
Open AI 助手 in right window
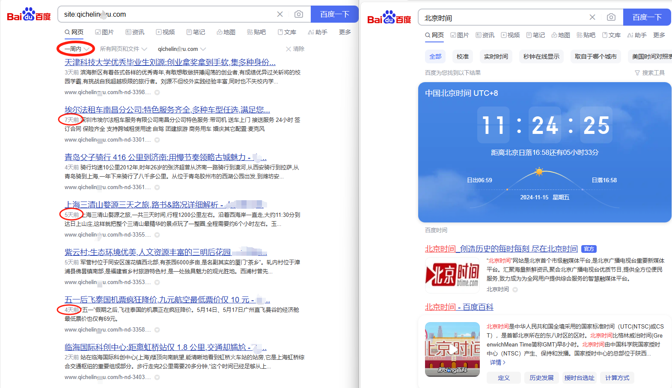pos(637,35)
